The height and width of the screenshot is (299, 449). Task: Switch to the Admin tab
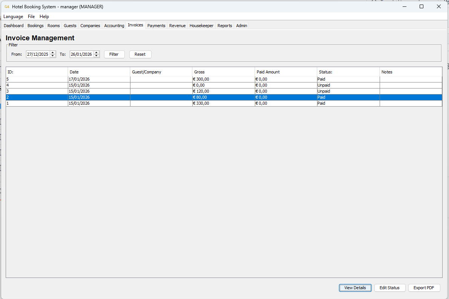[x=241, y=25]
